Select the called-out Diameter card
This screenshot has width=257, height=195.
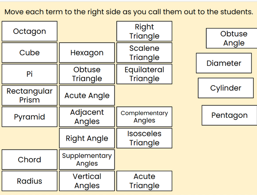pos(224,63)
